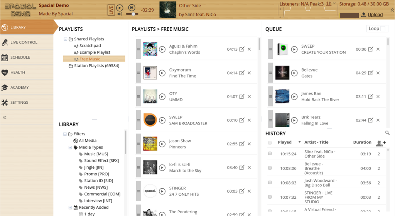Filter by Sound Effect [SFX]
The height and width of the screenshot is (216, 395).
click(101, 161)
